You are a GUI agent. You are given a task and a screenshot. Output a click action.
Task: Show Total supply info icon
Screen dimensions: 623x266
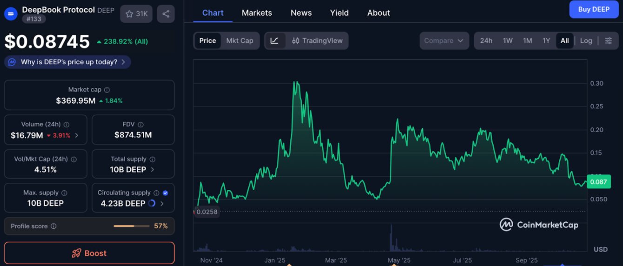pos(152,159)
